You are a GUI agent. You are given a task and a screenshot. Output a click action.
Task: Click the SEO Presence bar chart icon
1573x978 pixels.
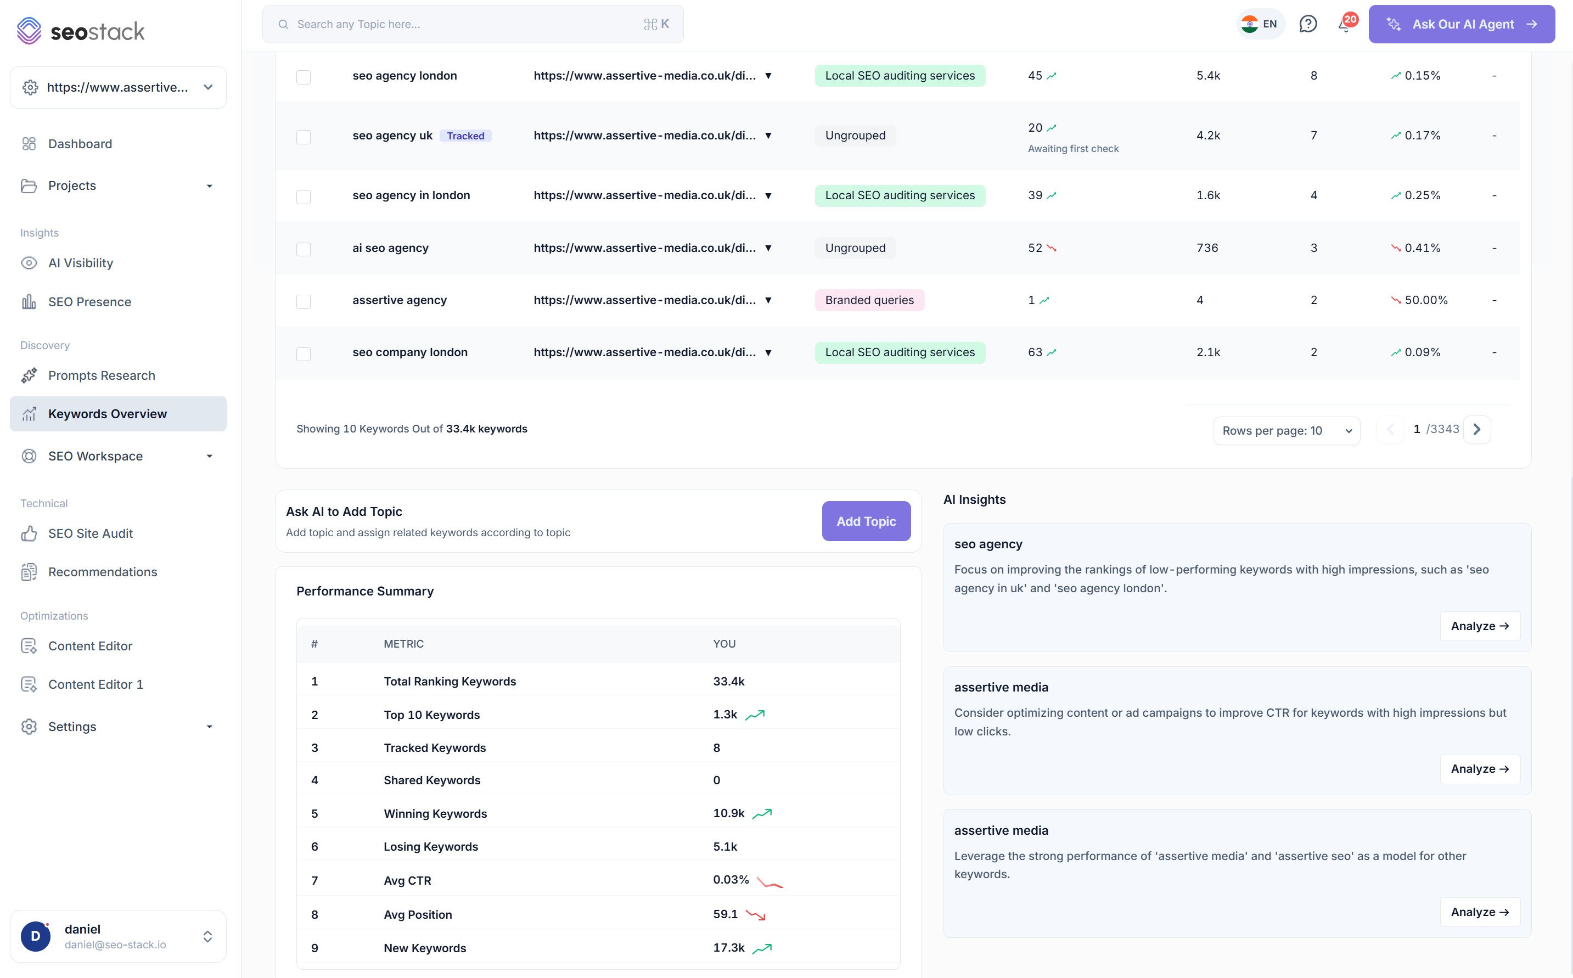pos(29,302)
